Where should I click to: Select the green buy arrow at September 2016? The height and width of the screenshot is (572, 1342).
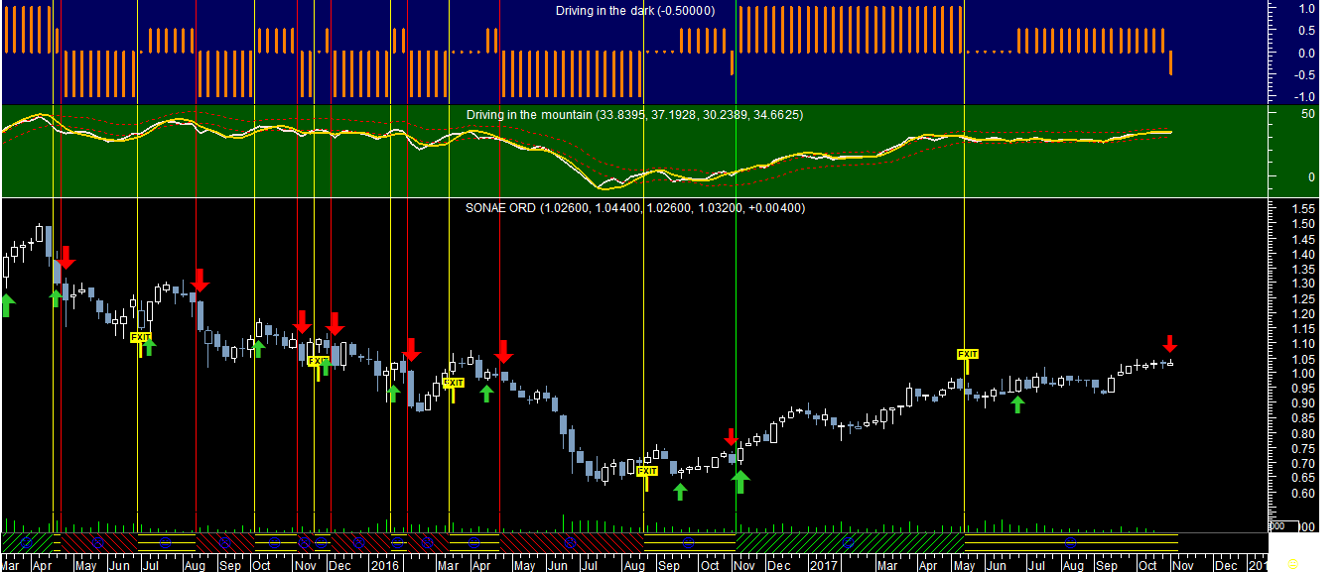click(x=680, y=491)
